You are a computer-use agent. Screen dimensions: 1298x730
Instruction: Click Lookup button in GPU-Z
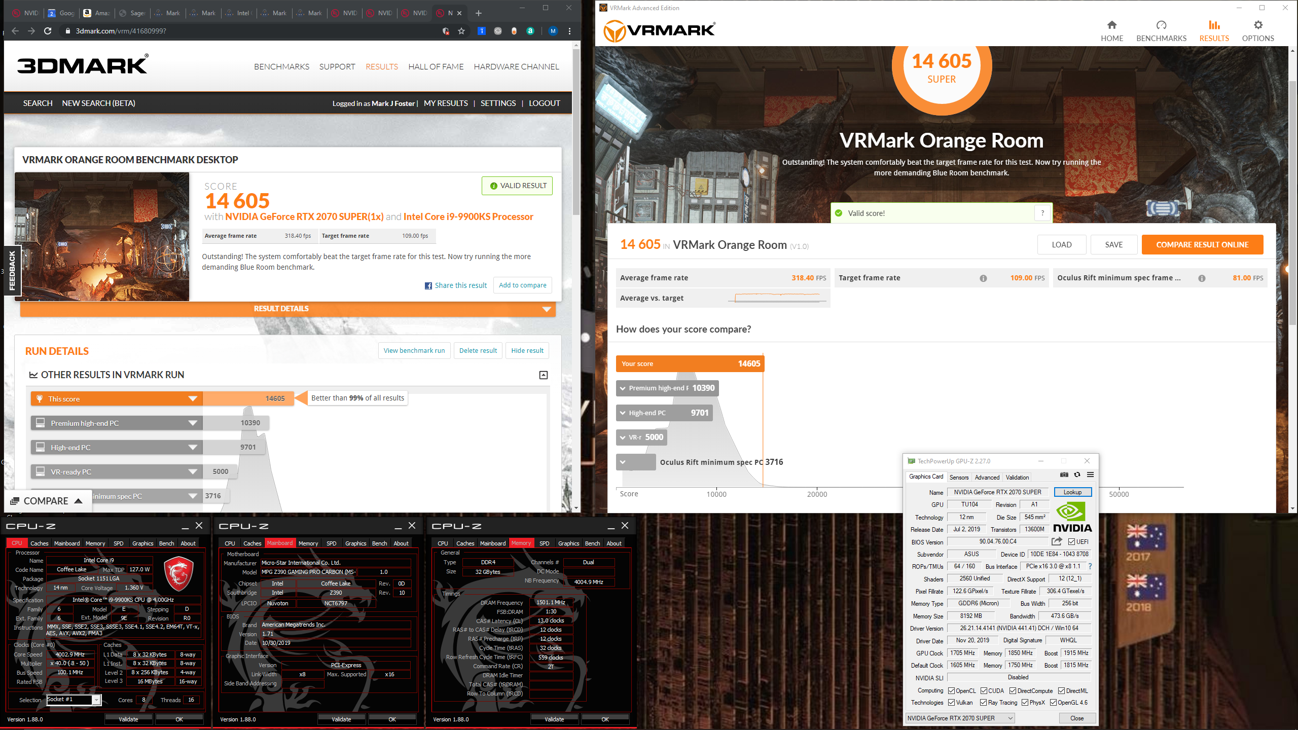pyautogui.click(x=1072, y=492)
